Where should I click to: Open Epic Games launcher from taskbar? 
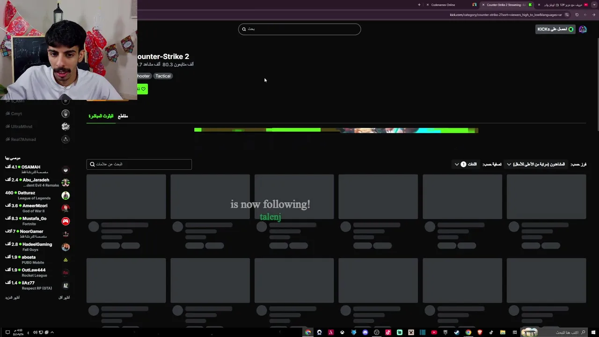point(446,332)
